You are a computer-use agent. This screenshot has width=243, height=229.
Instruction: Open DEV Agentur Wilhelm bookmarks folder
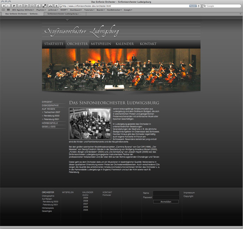point(23,10)
